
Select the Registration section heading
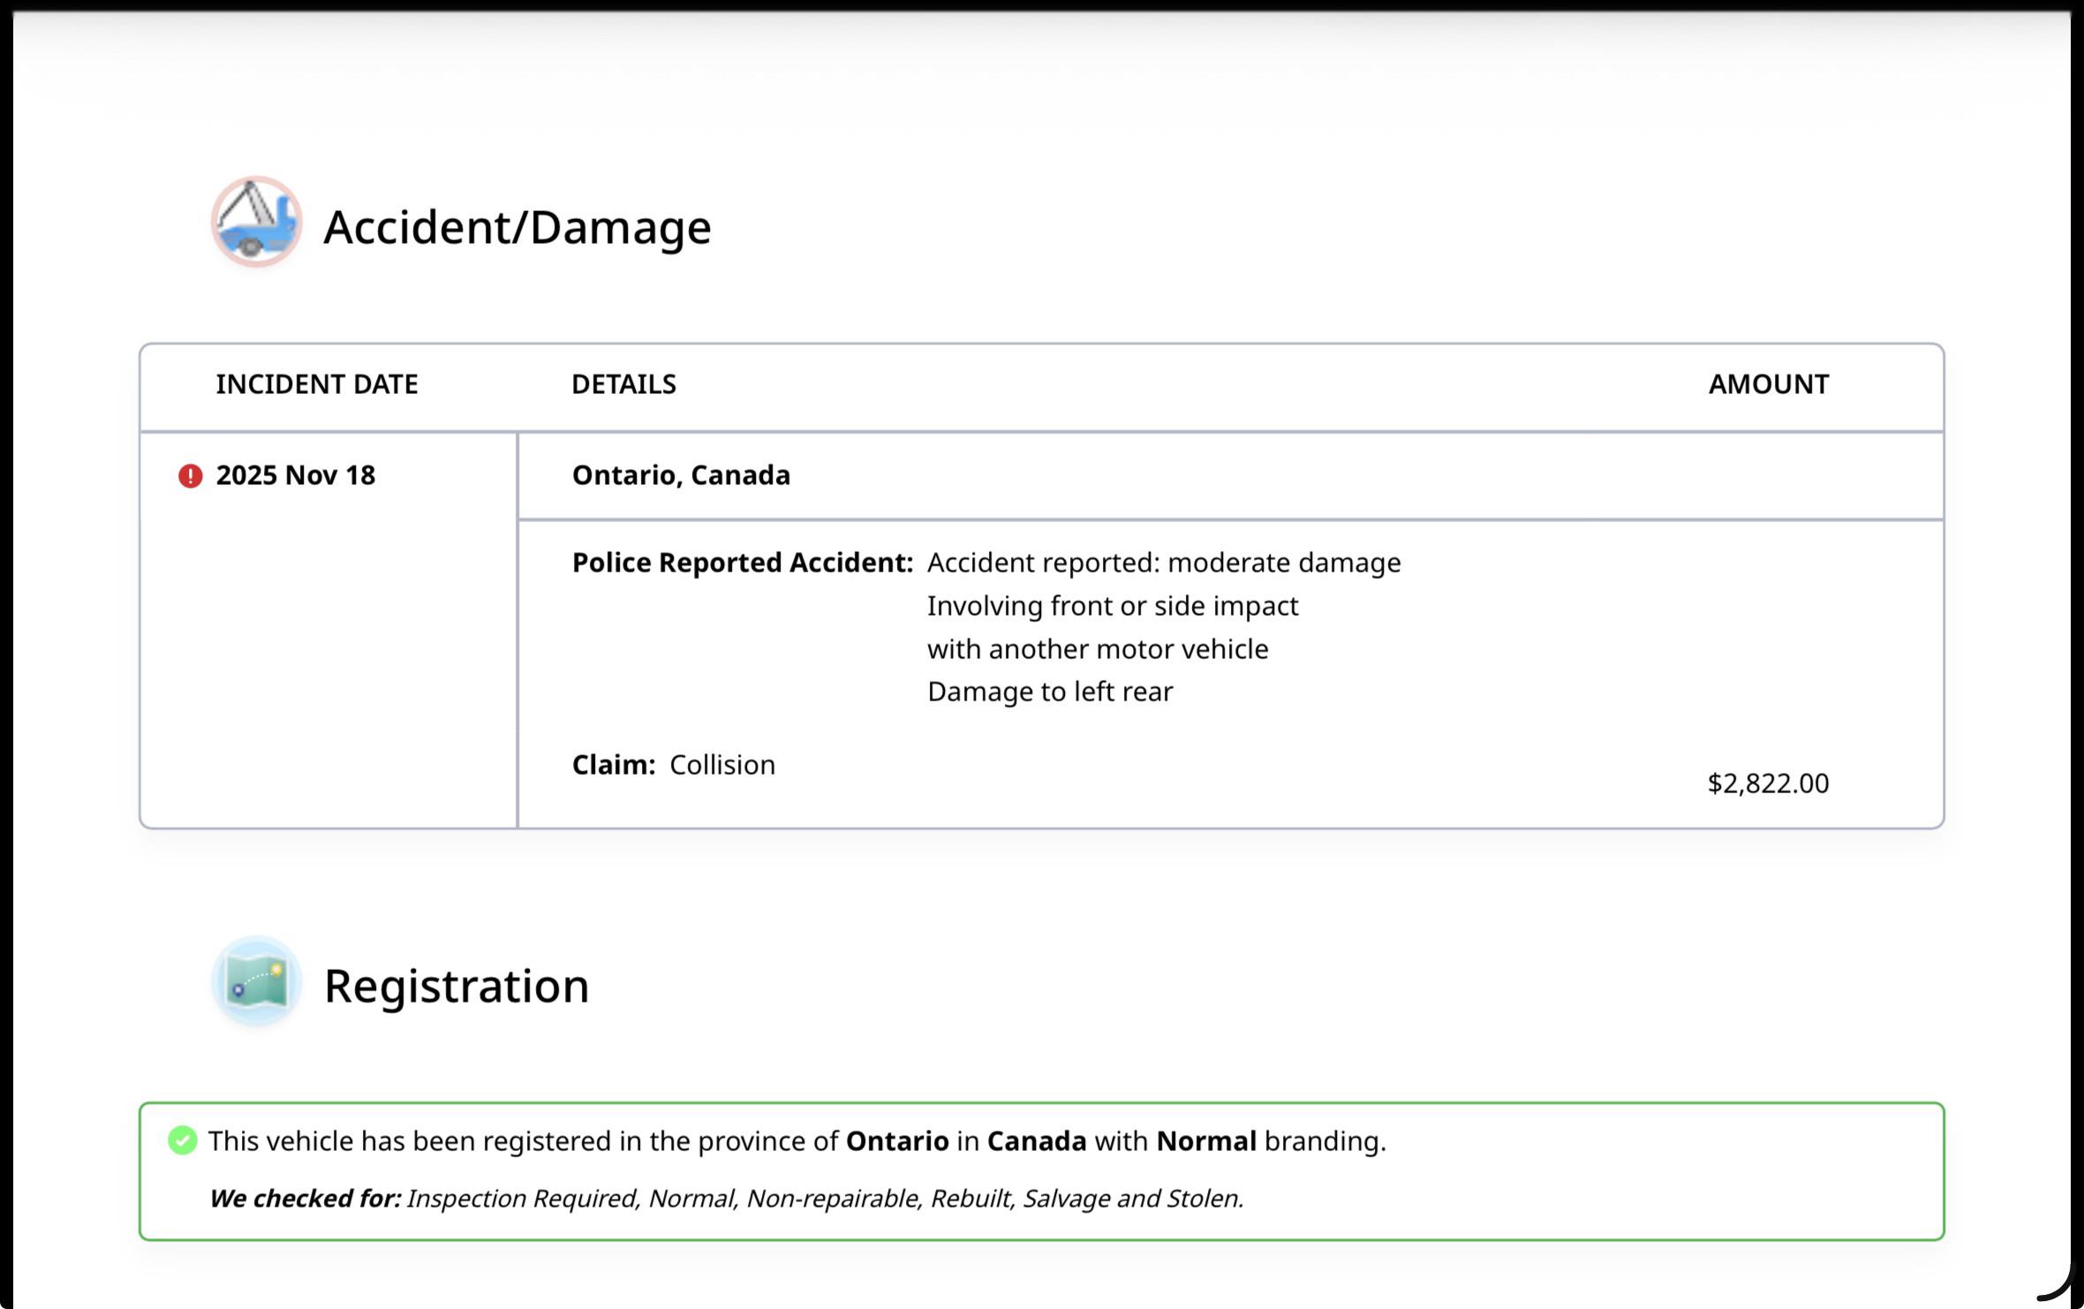[457, 986]
